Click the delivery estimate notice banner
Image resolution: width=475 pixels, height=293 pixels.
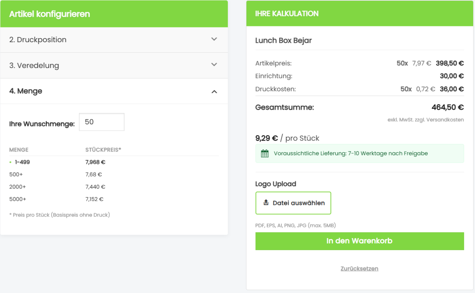click(359, 153)
